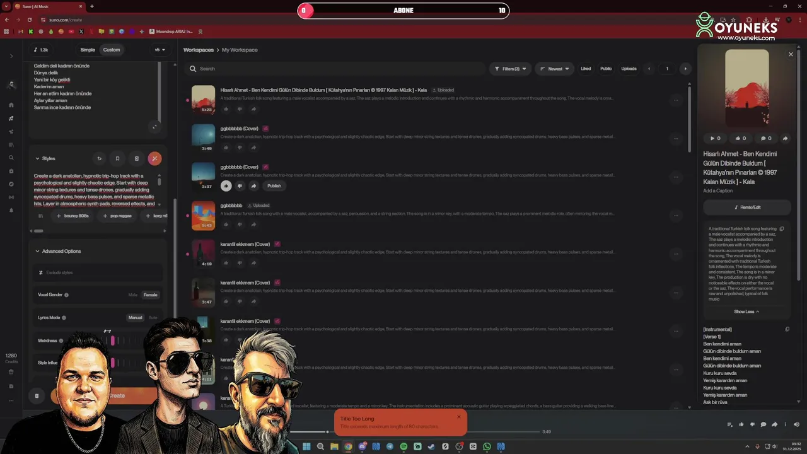
Task: Copy the lyrics in the detail panel
Action: point(787,329)
